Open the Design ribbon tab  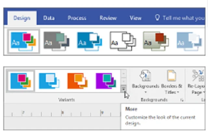coord(22,18)
